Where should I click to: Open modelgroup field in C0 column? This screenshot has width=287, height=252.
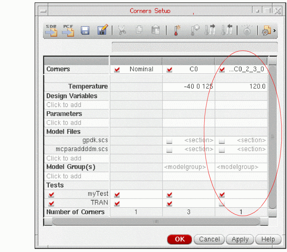(188, 167)
